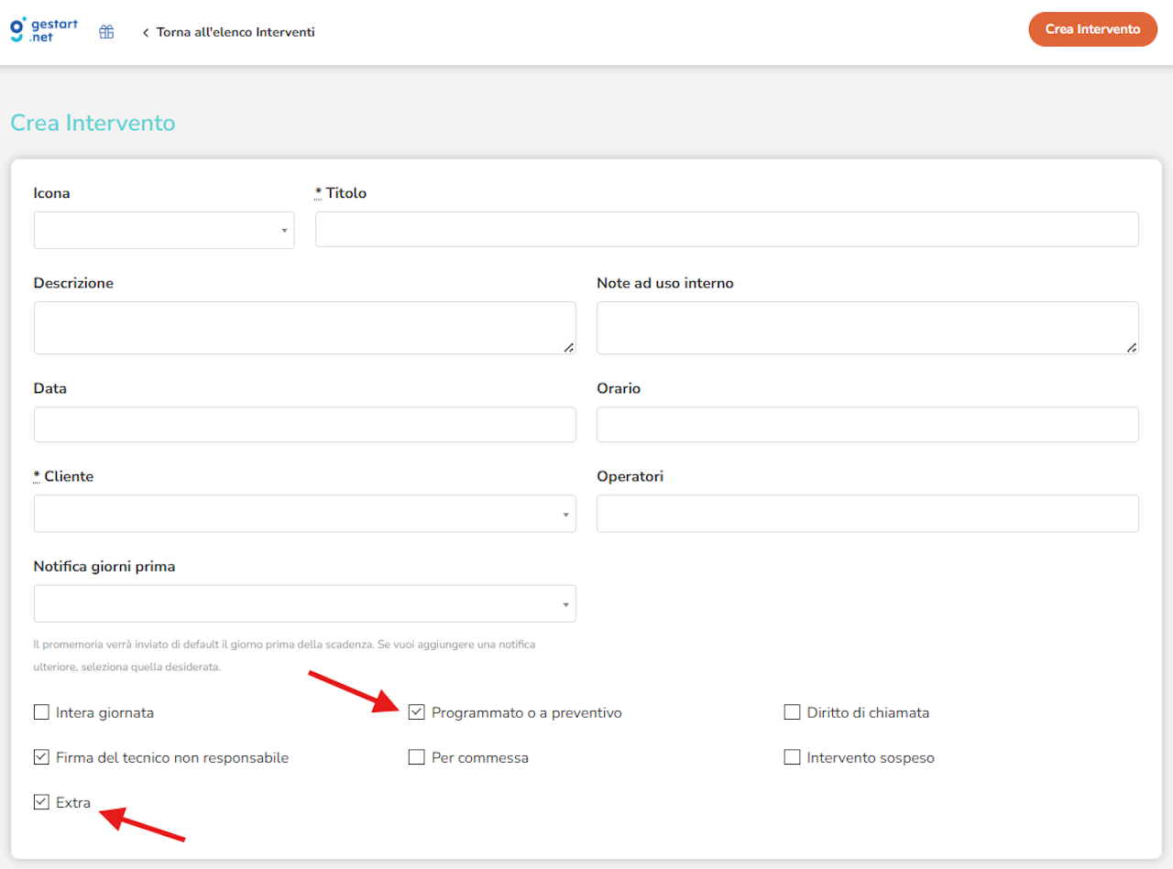Open the Notifica giorni prima dropdown

pos(304,603)
